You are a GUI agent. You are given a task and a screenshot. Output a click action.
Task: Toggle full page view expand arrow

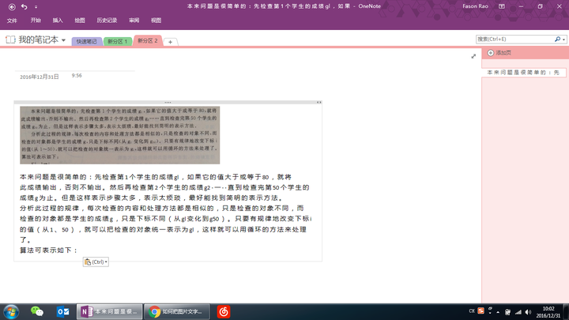[473, 56]
